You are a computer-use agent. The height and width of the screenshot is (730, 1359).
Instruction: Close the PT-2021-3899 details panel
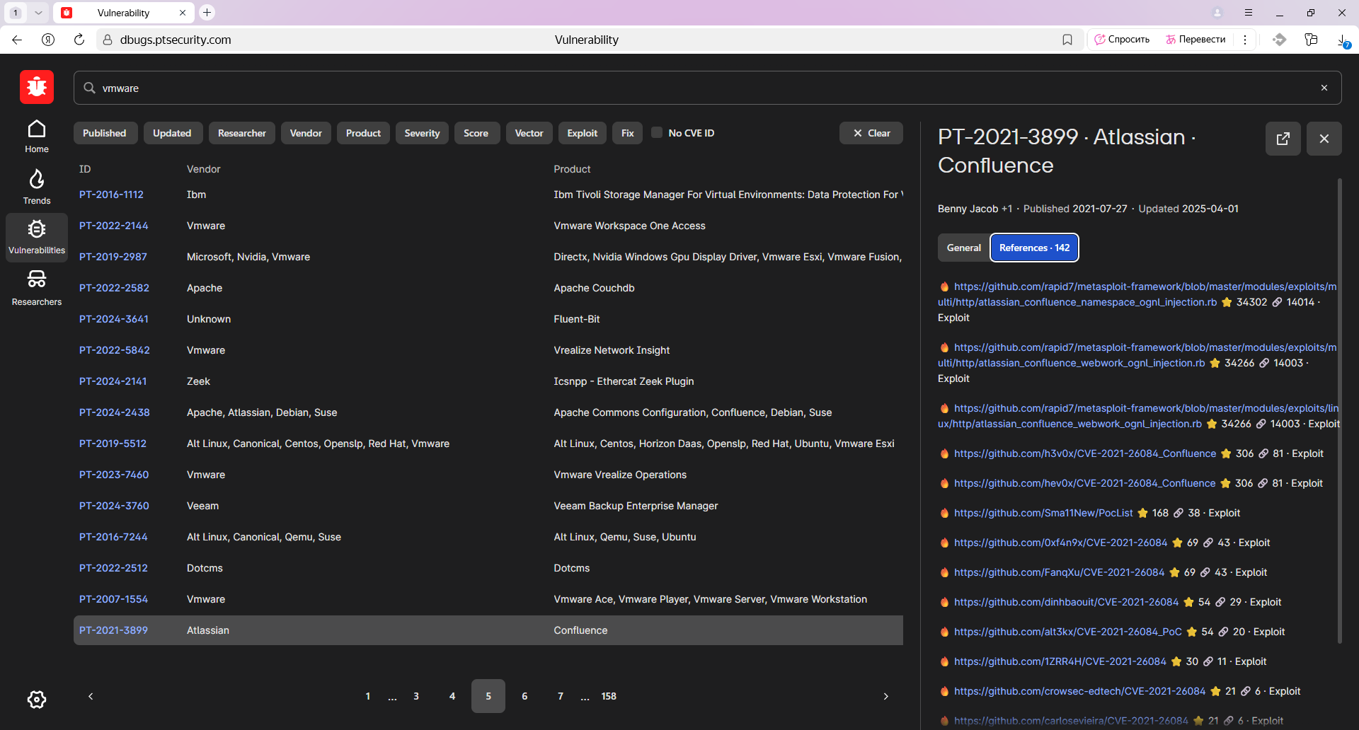click(x=1324, y=139)
